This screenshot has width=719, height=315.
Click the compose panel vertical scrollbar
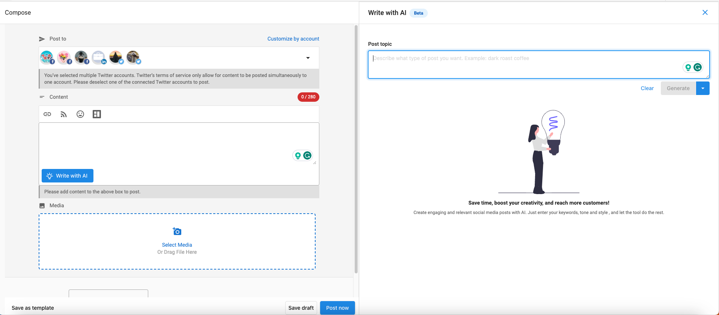[x=356, y=149]
